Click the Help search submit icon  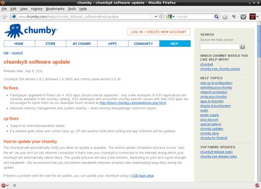click(242, 47)
